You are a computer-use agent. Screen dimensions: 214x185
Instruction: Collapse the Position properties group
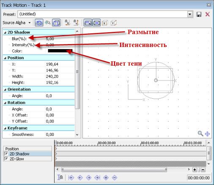coord(5,58)
